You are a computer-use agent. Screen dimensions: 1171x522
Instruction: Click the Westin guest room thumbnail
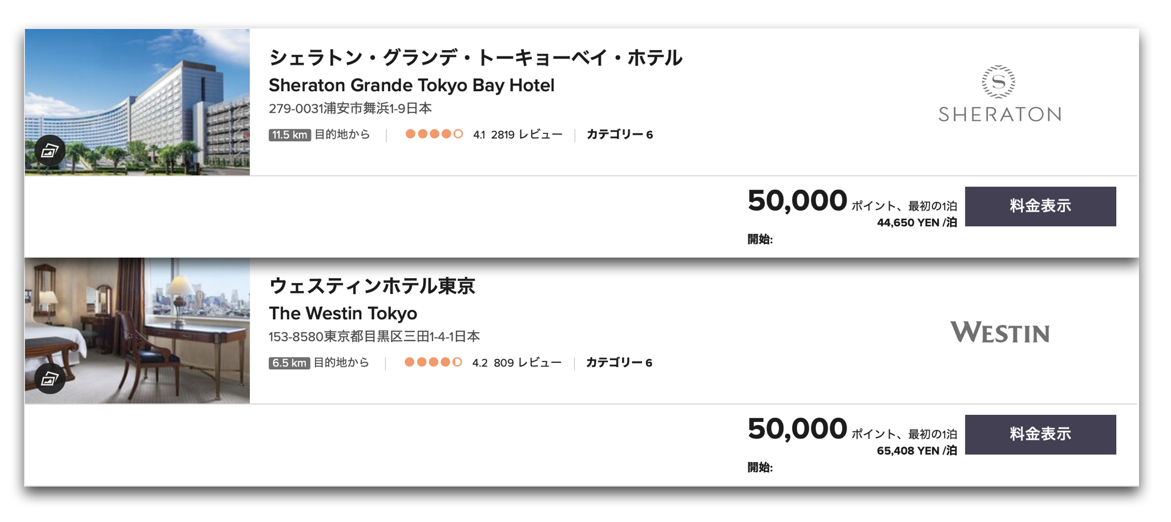[137, 331]
